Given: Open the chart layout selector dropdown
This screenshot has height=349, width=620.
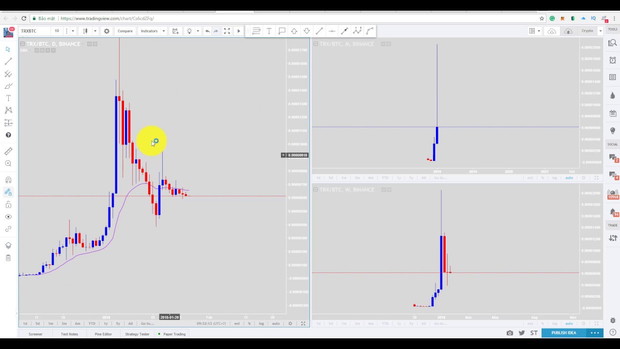Looking at the screenshot, I should point(534,31).
